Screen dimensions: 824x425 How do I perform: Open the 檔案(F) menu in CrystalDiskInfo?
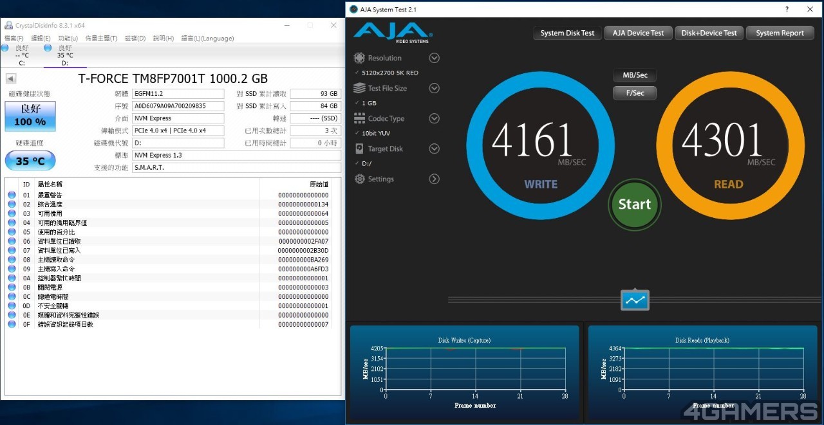[x=14, y=39]
